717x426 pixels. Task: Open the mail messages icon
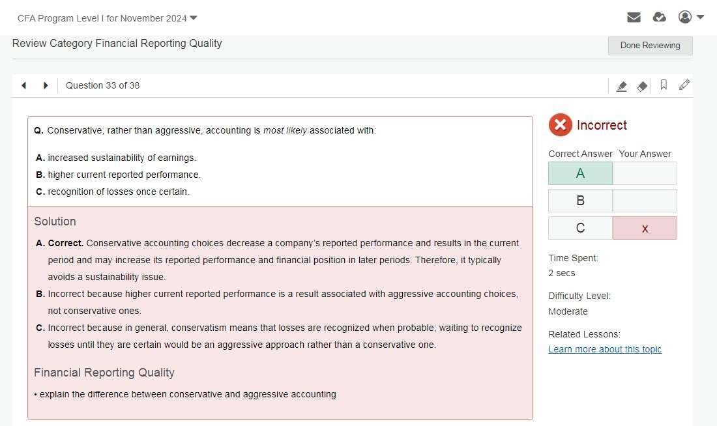634,18
